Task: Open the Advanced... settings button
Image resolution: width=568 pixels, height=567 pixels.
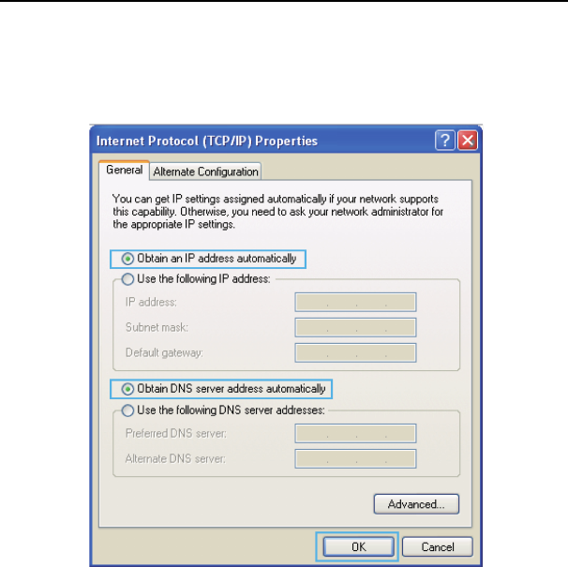Action: tap(416, 504)
